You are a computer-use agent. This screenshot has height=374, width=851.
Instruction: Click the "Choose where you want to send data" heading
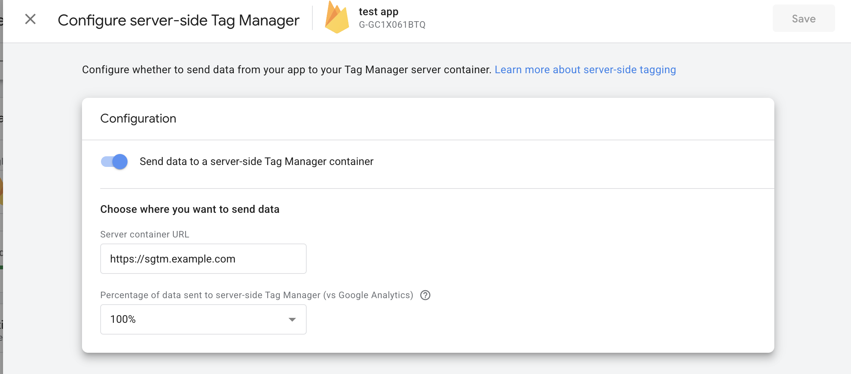[189, 209]
